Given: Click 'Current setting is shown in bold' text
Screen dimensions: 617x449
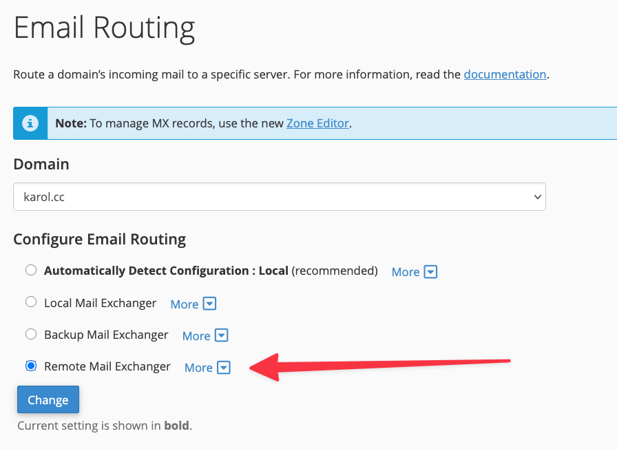Looking at the screenshot, I should point(105,426).
